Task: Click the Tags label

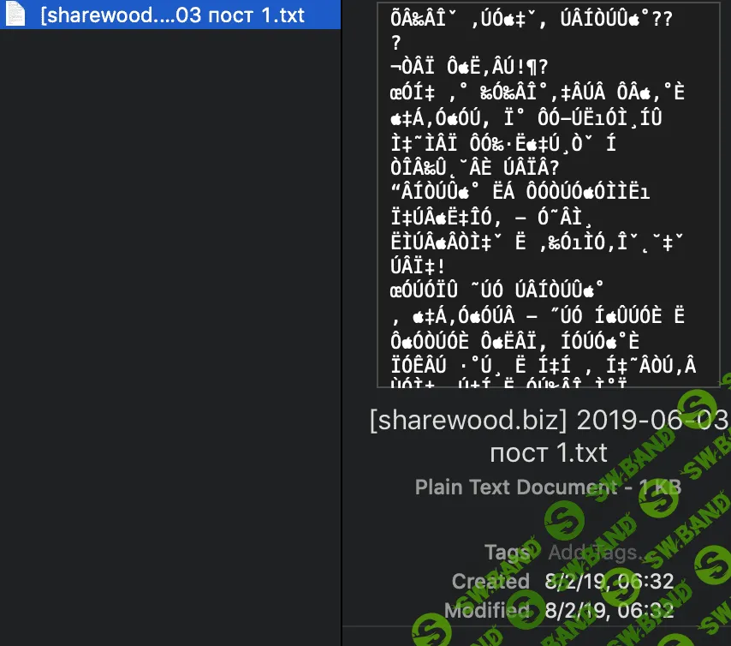Action: [507, 553]
